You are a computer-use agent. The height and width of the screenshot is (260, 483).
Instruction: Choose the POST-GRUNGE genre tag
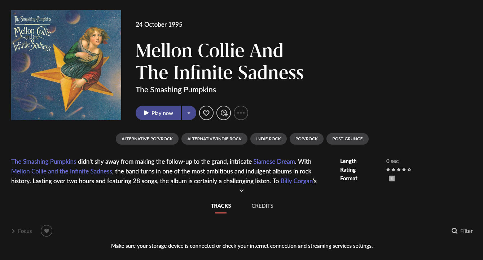(x=347, y=139)
